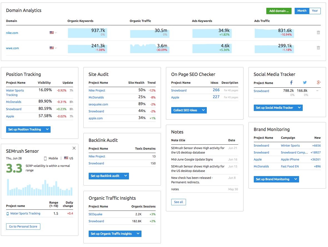Expand the Set up Brand Monitoring arrow
The image size is (328, 247).
[295, 179]
